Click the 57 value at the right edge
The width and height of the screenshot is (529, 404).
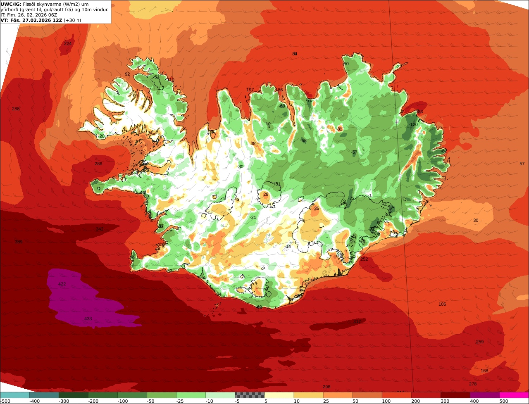pyautogui.click(x=522, y=164)
